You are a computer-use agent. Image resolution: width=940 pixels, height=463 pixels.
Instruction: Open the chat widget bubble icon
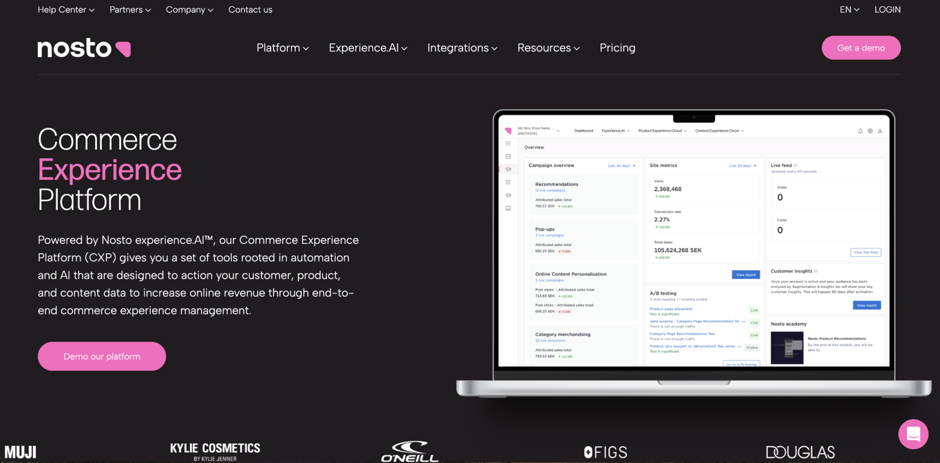click(913, 434)
